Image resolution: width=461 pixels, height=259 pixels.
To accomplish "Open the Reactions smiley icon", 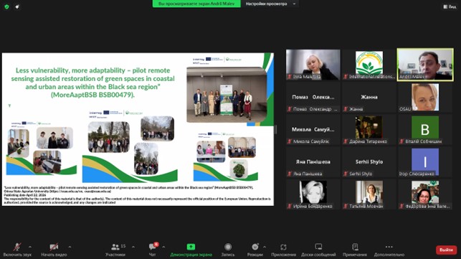I will point(255,247).
